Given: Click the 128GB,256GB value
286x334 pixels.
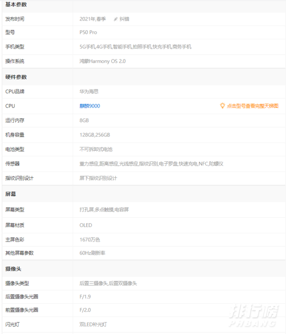Looking at the screenshot, I should 95,135.
